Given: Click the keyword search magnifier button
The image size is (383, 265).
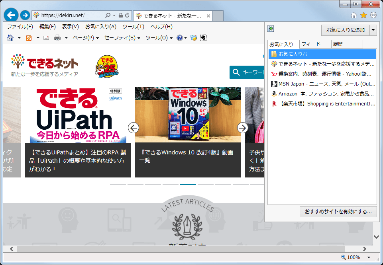Looking at the screenshot, I should point(236,72).
